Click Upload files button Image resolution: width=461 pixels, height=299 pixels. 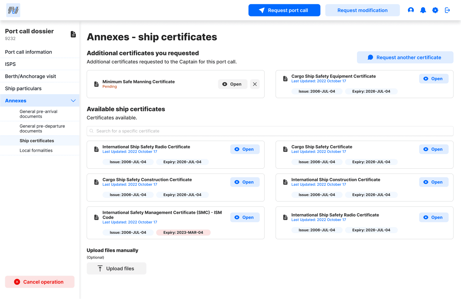pos(116,268)
